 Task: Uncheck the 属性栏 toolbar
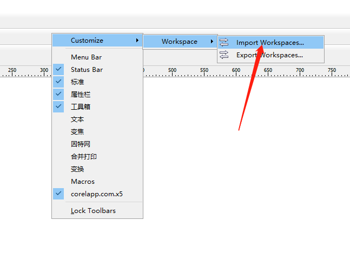[97, 95]
